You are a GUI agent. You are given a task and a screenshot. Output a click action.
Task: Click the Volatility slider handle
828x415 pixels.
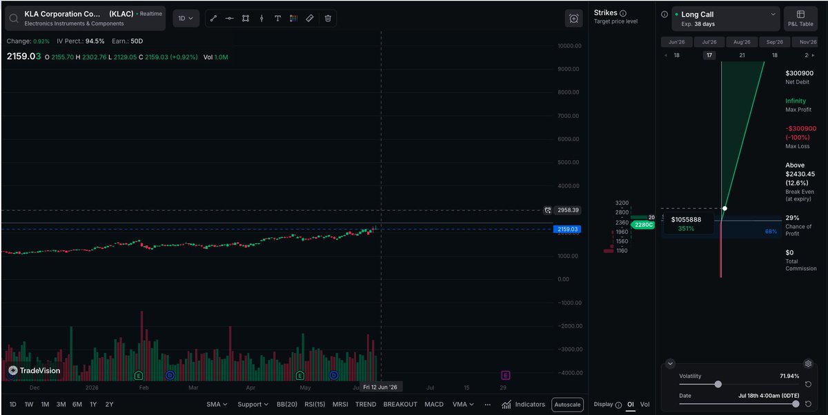[x=718, y=384]
